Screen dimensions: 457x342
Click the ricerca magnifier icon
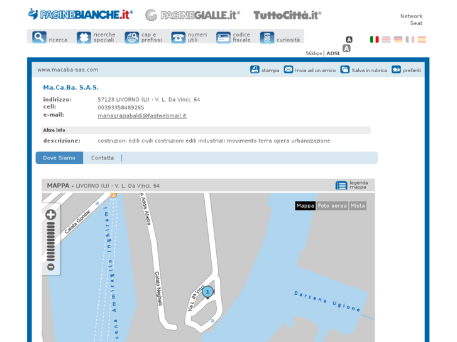[x=39, y=37]
